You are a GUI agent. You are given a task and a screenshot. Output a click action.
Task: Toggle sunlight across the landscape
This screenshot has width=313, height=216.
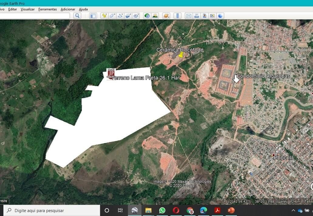[155, 16]
